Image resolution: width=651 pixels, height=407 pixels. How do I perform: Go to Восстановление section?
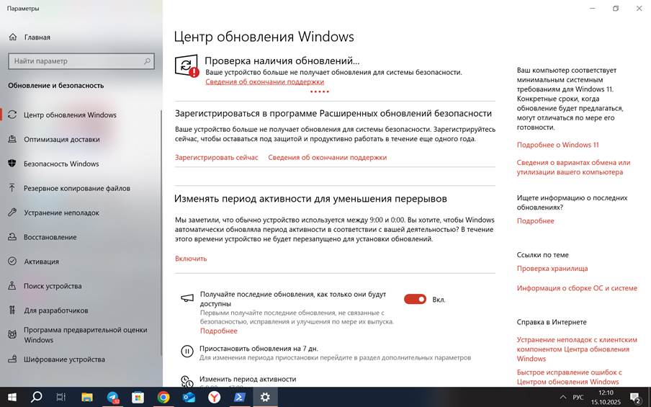pyautogui.click(x=50, y=238)
